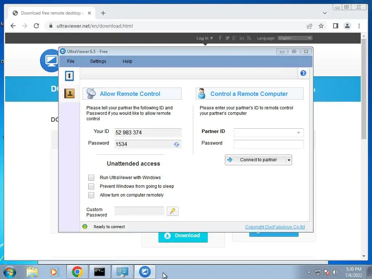This screenshot has height=279, width=372.
Task: Enable Run UltraViewer with Windows checkbox
Action: pos(91,177)
